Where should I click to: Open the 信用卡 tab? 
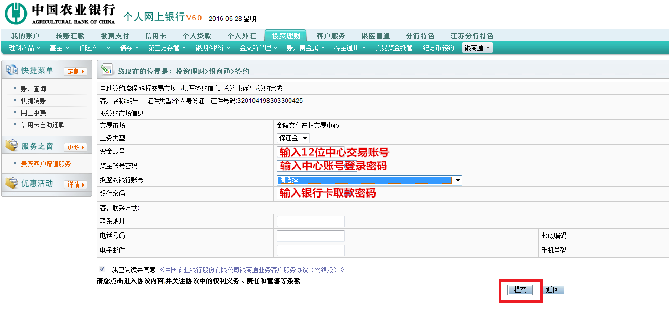156,36
